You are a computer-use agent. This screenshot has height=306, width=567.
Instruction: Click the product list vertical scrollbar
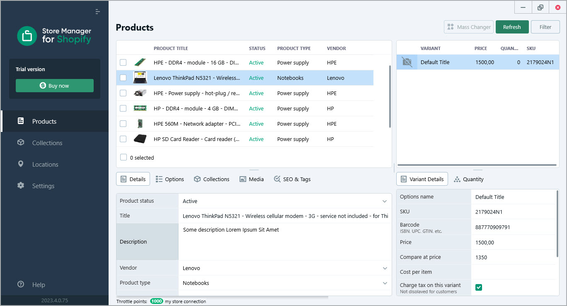(x=390, y=96)
